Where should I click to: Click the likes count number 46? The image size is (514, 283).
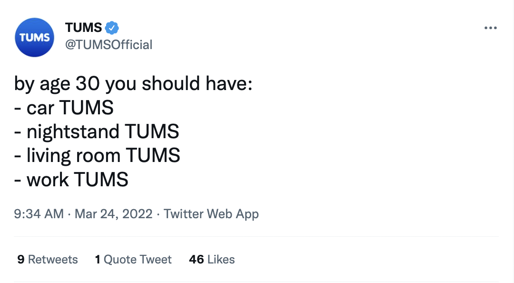(196, 259)
